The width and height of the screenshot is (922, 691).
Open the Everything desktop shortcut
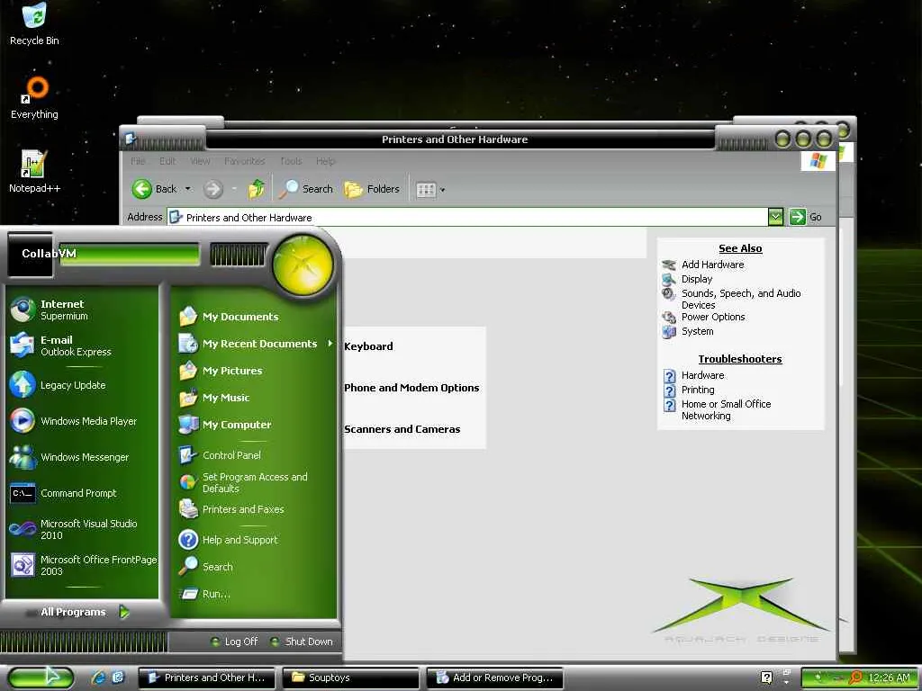point(34,98)
